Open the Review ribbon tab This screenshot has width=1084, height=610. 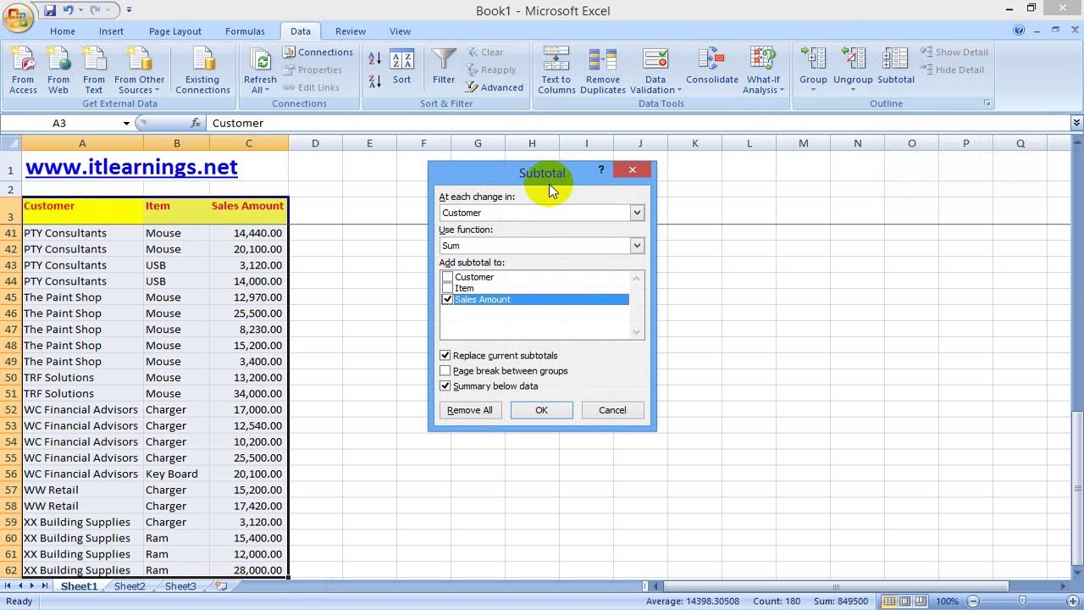coord(350,31)
